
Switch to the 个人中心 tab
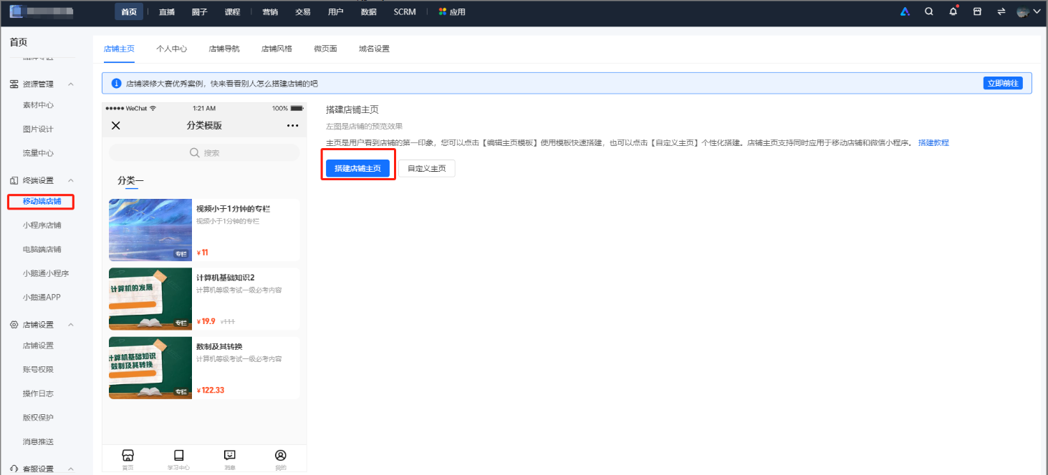[x=172, y=49]
